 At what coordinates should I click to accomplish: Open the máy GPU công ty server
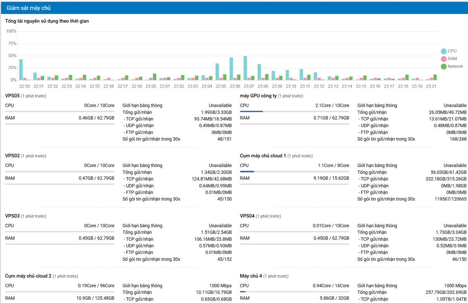coord(258,96)
